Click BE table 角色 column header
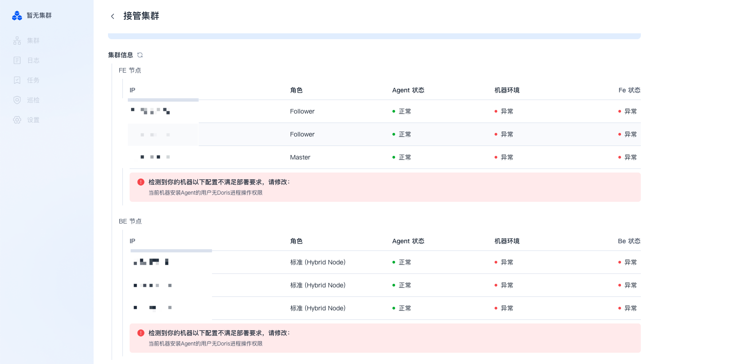Screen dimensions: 734x364 point(296,241)
